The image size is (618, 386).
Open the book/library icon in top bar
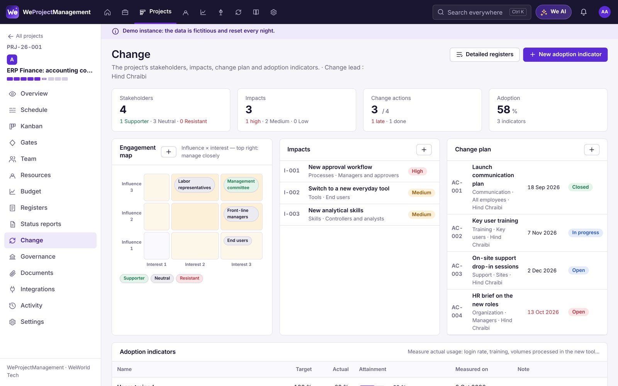(256, 12)
